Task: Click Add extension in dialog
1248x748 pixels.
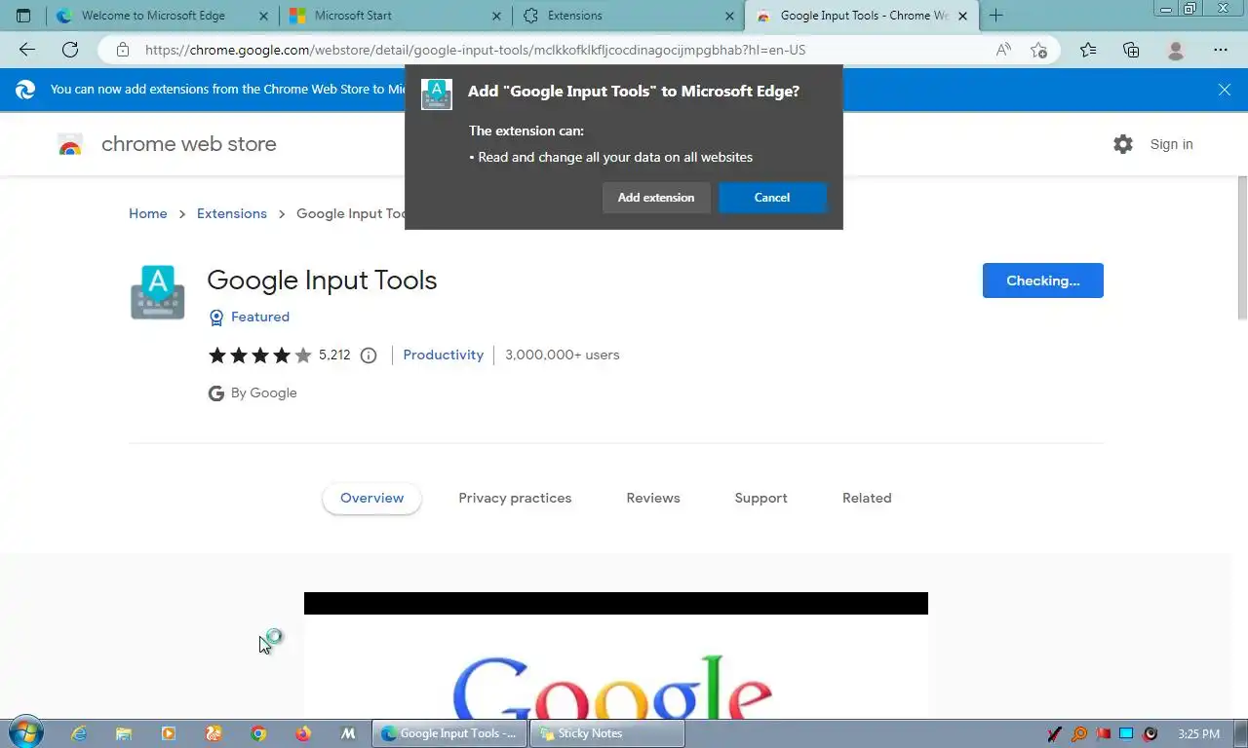Action: pos(656,198)
